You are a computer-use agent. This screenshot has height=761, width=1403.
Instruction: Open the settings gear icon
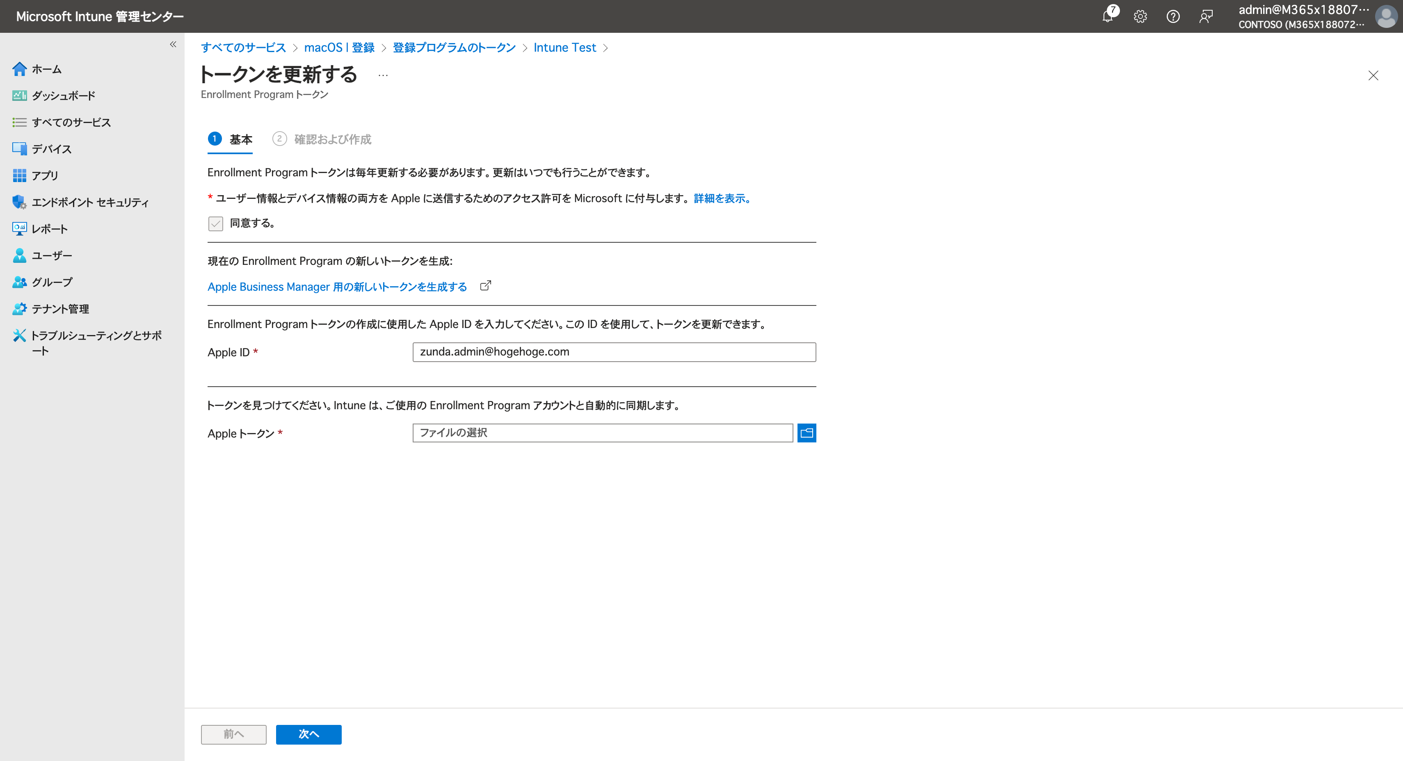pos(1140,16)
